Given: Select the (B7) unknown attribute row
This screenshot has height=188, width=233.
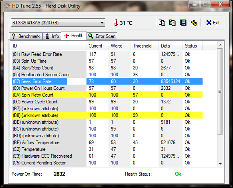Looking at the screenshot, I should 107,109.
